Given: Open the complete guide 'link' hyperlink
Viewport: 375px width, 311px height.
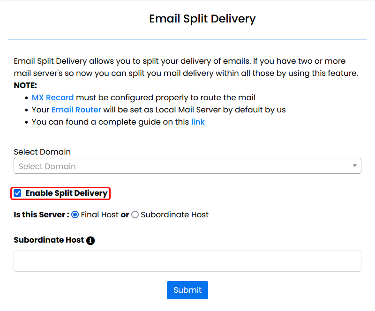Looking at the screenshot, I should (198, 122).
